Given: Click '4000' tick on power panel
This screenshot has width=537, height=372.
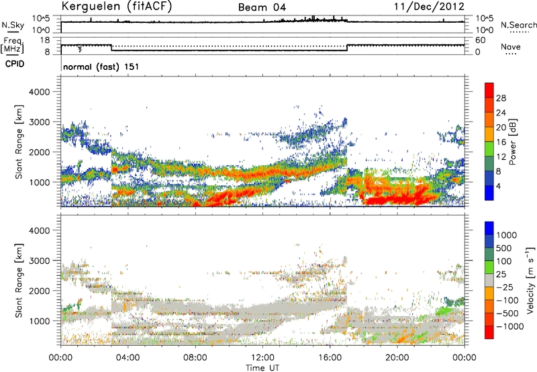Looking at the screenshot, I should pos(39,92).
